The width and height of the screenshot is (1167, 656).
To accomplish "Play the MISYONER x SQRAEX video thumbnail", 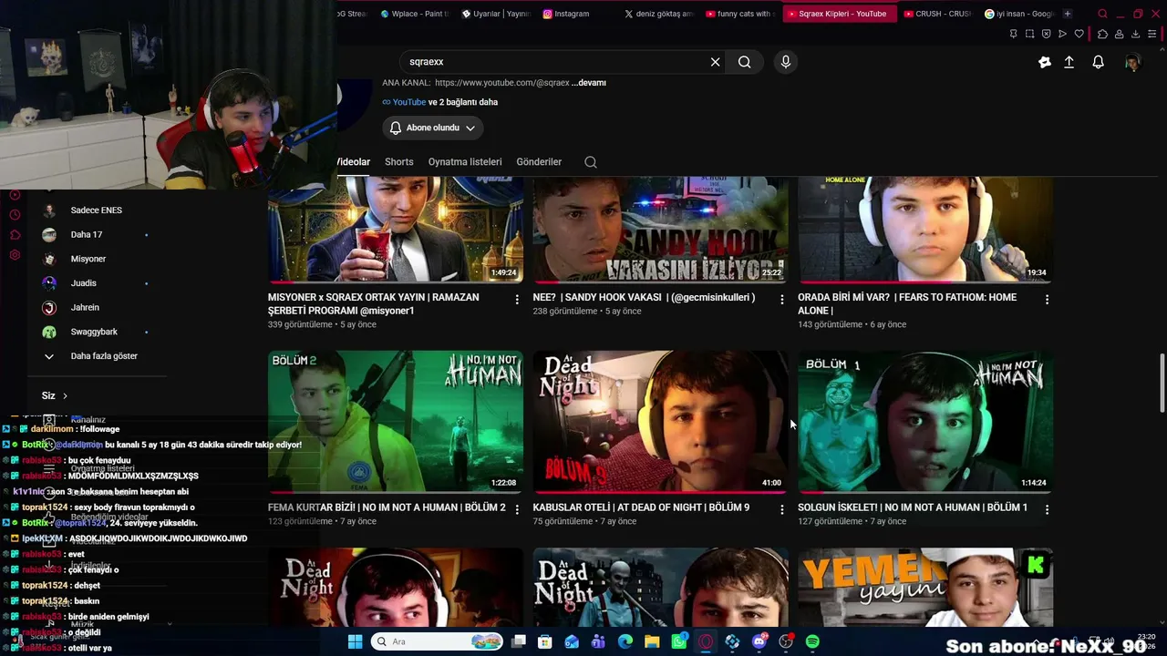I will tap(396, 230).
